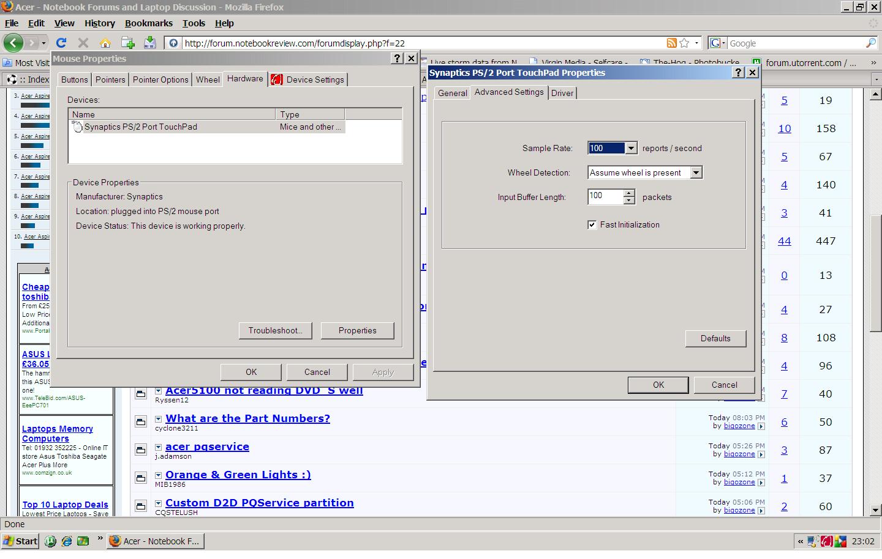Screen dimensions: 882x559
Task: Open help for Synaptics TouchPad Properties dialog
Action: [x=739, y=72]
